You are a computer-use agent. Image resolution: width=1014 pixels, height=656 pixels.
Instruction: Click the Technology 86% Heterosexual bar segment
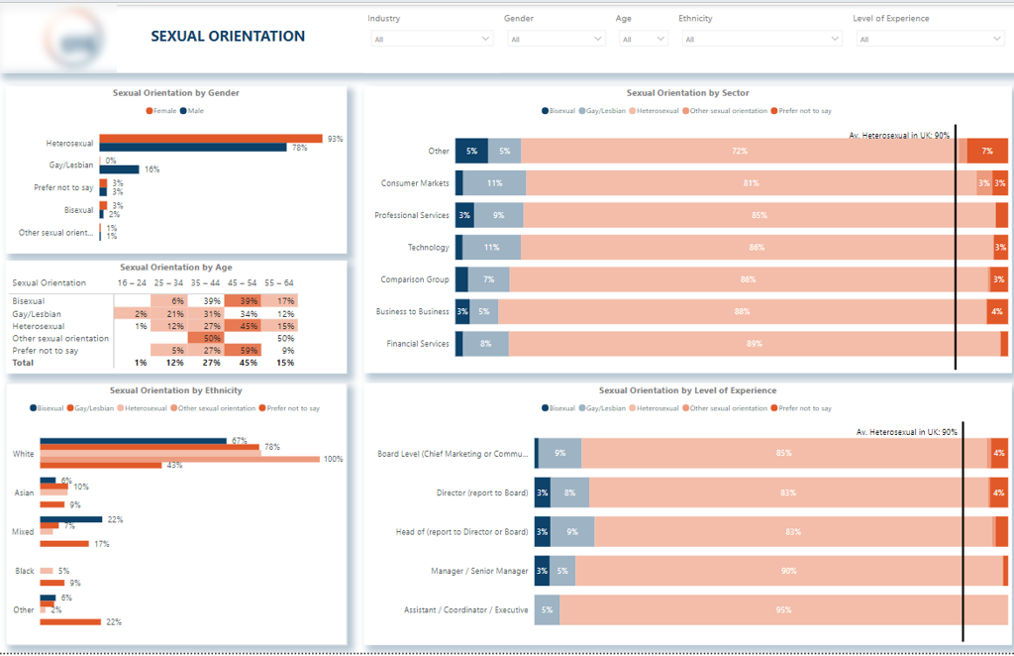[757, 248]
